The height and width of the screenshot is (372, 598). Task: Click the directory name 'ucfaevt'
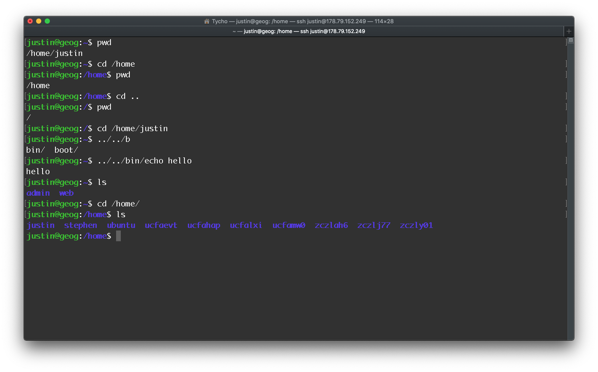[161, 225]
